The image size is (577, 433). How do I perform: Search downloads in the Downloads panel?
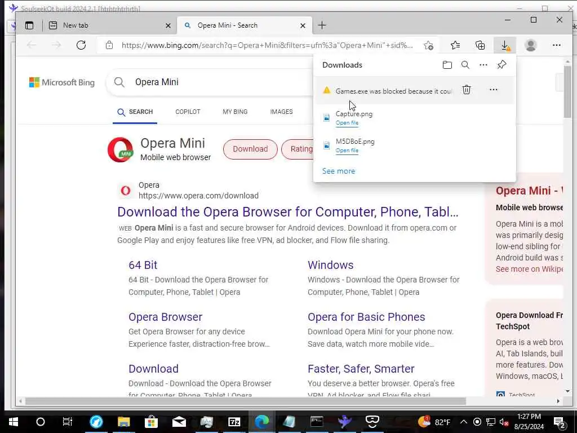[465, 65]
